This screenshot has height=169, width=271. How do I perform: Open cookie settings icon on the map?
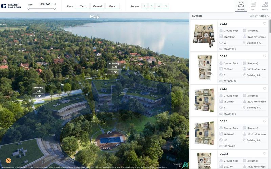click(8, 161)
